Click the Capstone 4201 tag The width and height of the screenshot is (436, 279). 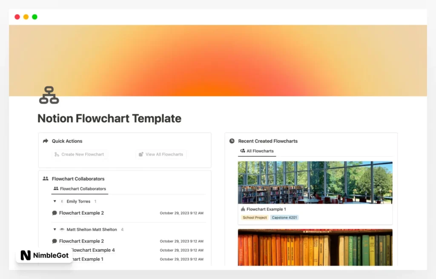tap(284, 218)
